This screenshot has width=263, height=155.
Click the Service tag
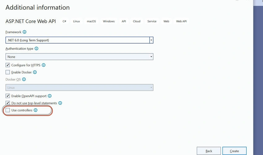(x=152, y=21)
